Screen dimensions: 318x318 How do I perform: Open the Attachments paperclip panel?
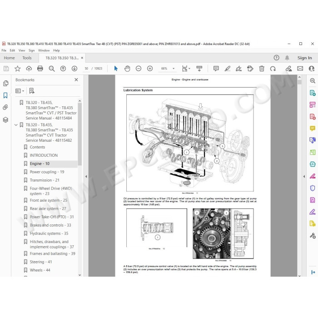coord(5,107)
